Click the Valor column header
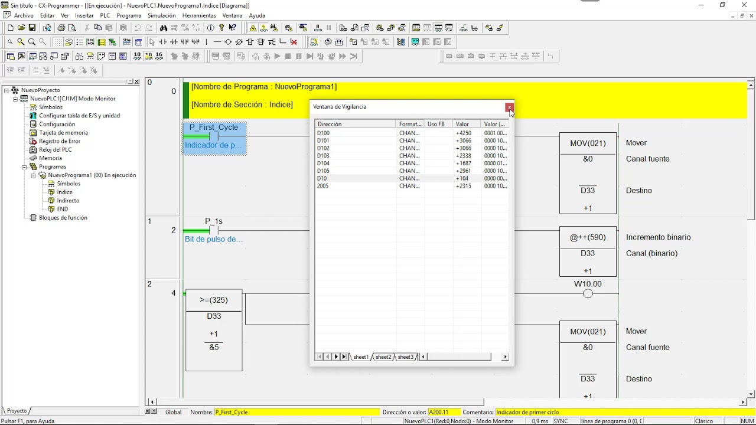Screen dimensions: 756x425 click(467, 124)
